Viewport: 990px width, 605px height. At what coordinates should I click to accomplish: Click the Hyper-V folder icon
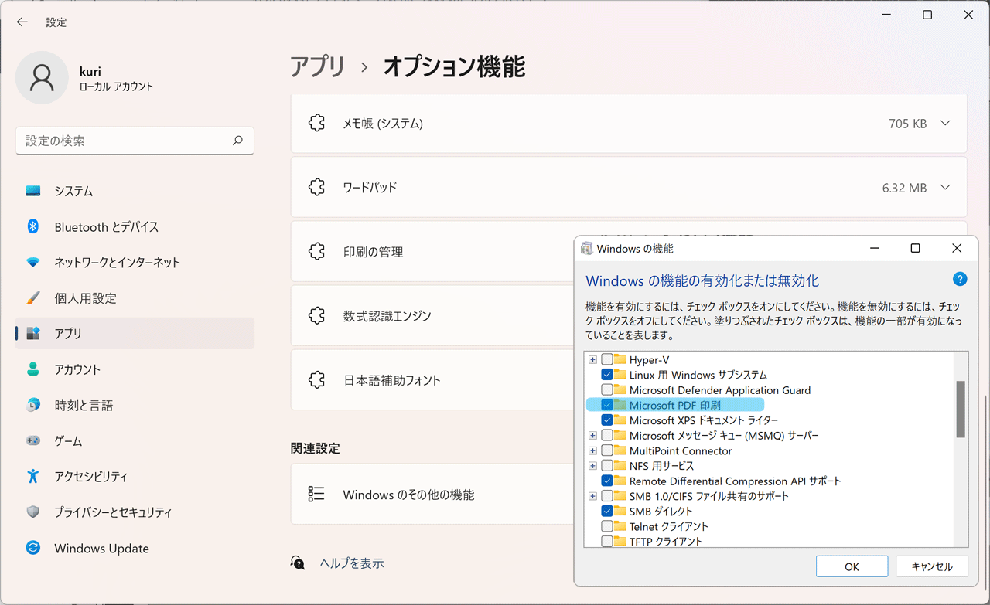(620, 359)
